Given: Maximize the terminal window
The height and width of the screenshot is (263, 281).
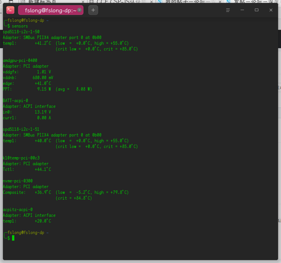Looking at the screenshot, I should [x=257, y=10].
